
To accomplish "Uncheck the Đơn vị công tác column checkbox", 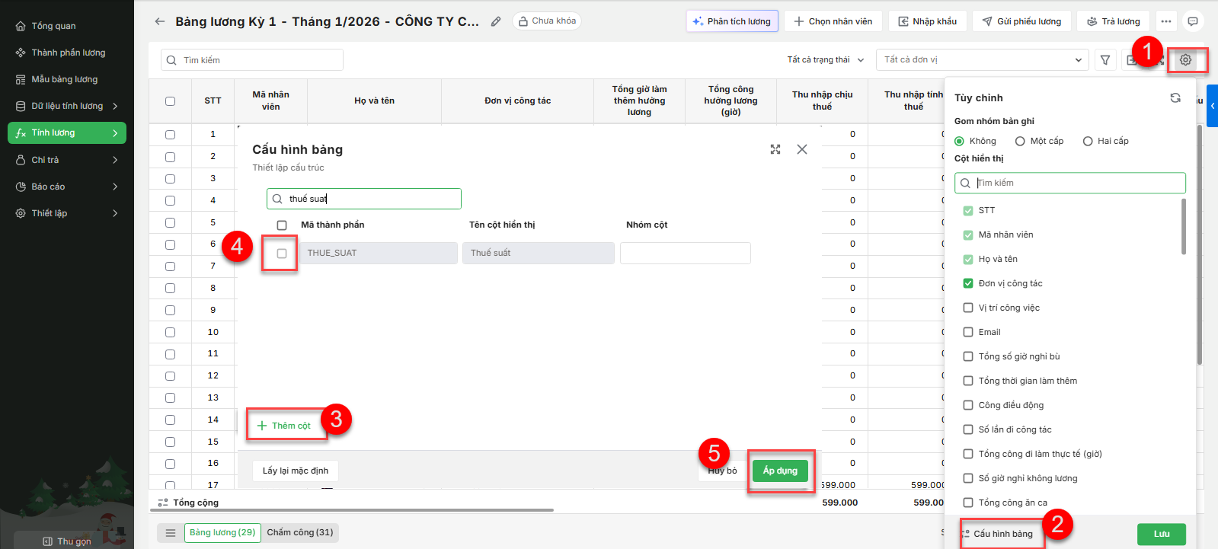I will coord(968,283).
